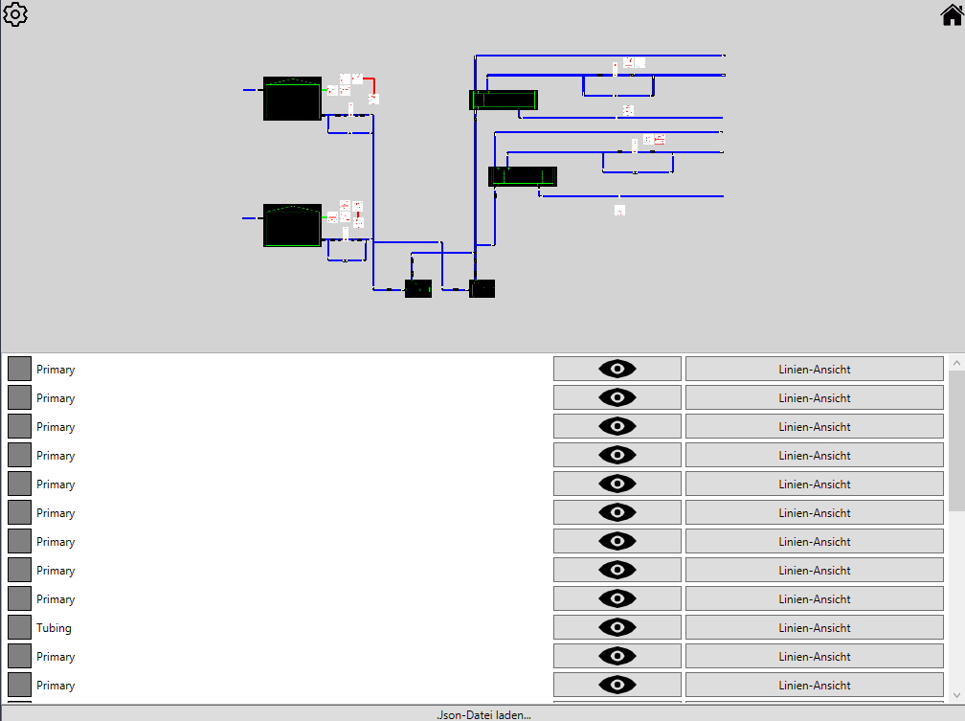Screen dimensions: 965x721
Task: Select the second Primary layer name
Action: coord(55,397)
